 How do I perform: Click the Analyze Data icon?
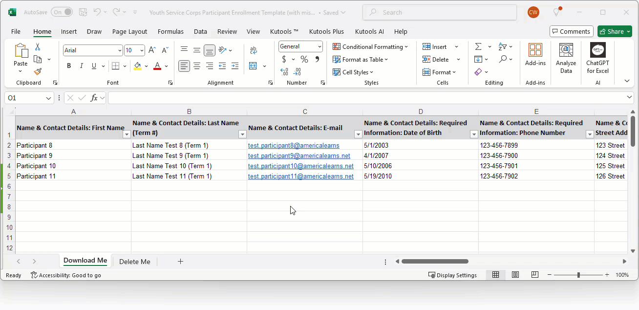566,59
